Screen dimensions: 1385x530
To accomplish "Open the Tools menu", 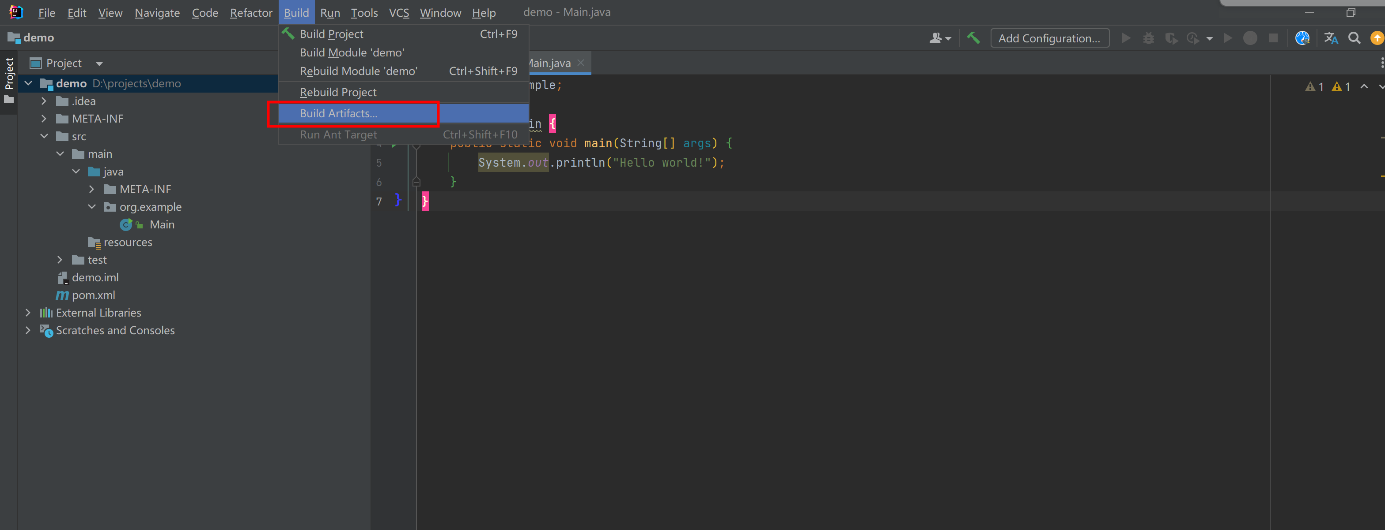I will click(x=364, y=12).
